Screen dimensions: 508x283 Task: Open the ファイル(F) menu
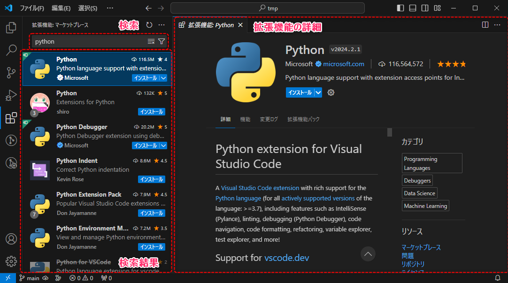[x=32, y=8]
